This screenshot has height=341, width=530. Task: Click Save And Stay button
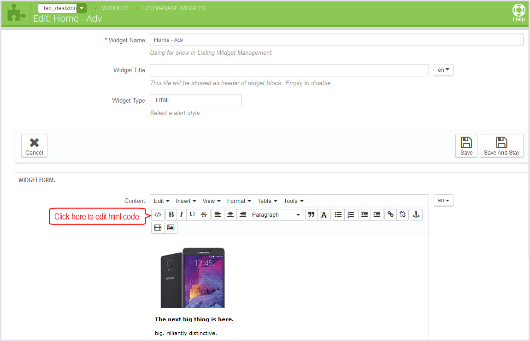tap(501, 146)
